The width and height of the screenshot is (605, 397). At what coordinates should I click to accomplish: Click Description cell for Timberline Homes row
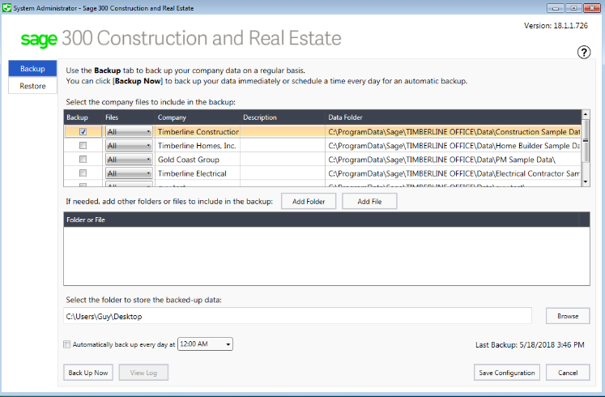pos(283,146)
